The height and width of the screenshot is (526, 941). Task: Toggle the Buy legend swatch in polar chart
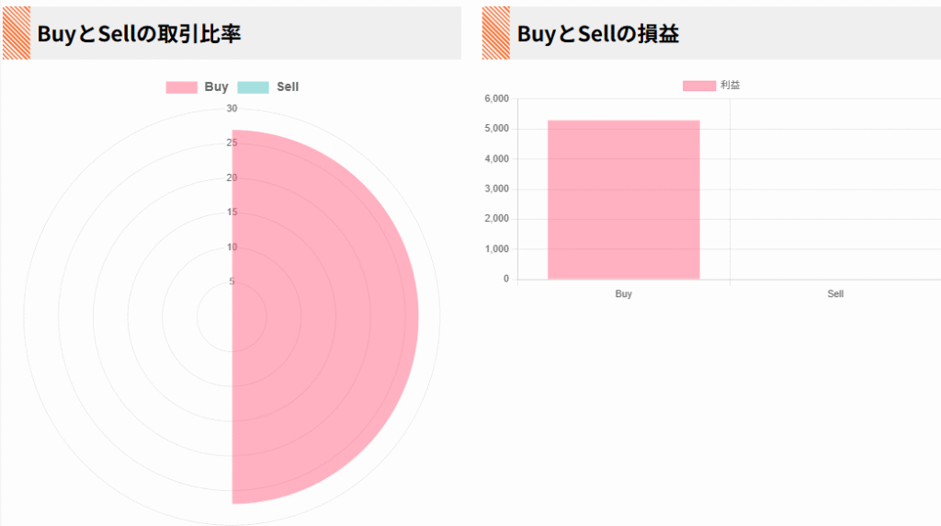[181, 87]
